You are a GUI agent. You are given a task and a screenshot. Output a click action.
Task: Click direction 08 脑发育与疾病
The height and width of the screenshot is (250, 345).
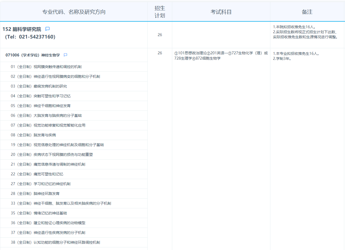[33, 135]
